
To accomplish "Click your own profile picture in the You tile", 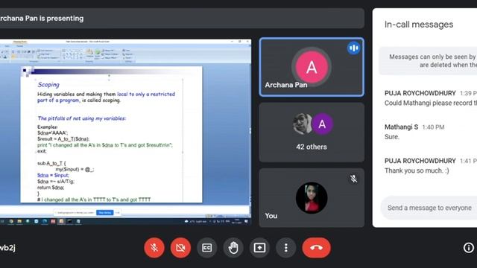I will pyautogui.click(x=312, y=198).
